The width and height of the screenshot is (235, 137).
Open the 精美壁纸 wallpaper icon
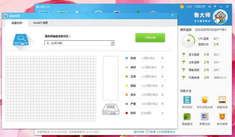coord(187,117)
